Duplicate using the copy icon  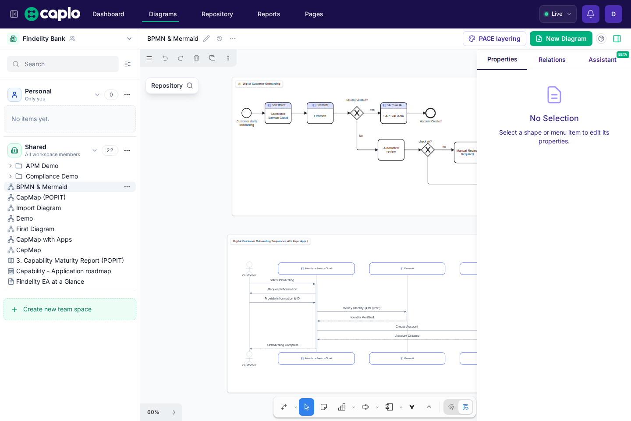pyautogui.click(x=212, y=58)
